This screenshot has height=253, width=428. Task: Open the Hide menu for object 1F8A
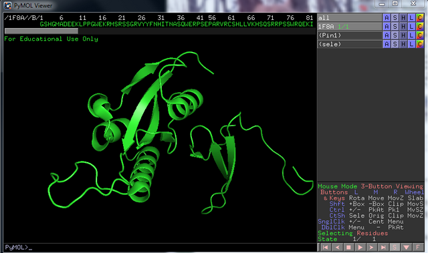point(403,27)
